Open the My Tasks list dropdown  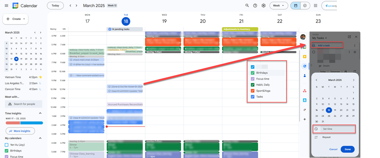click(x=319, y=38)
